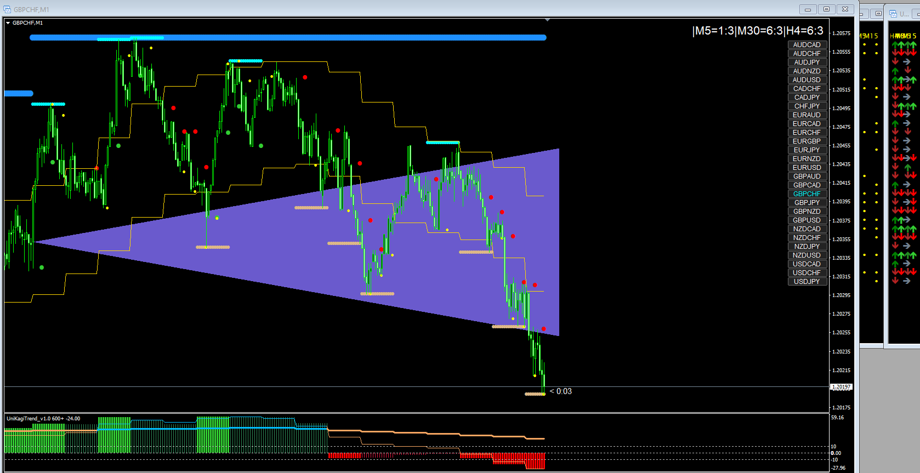Select the CADJPY pair button

807,98
